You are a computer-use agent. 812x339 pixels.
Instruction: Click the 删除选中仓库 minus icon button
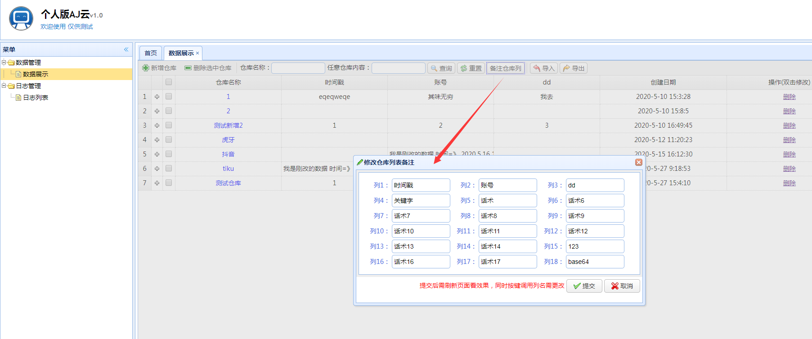208,68
